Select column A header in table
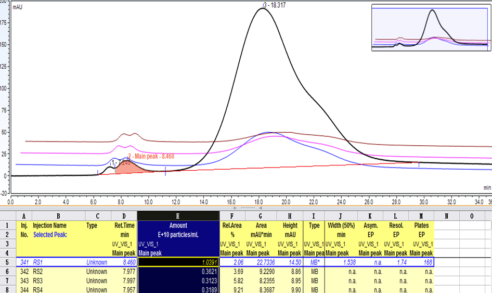 [24, 215]
